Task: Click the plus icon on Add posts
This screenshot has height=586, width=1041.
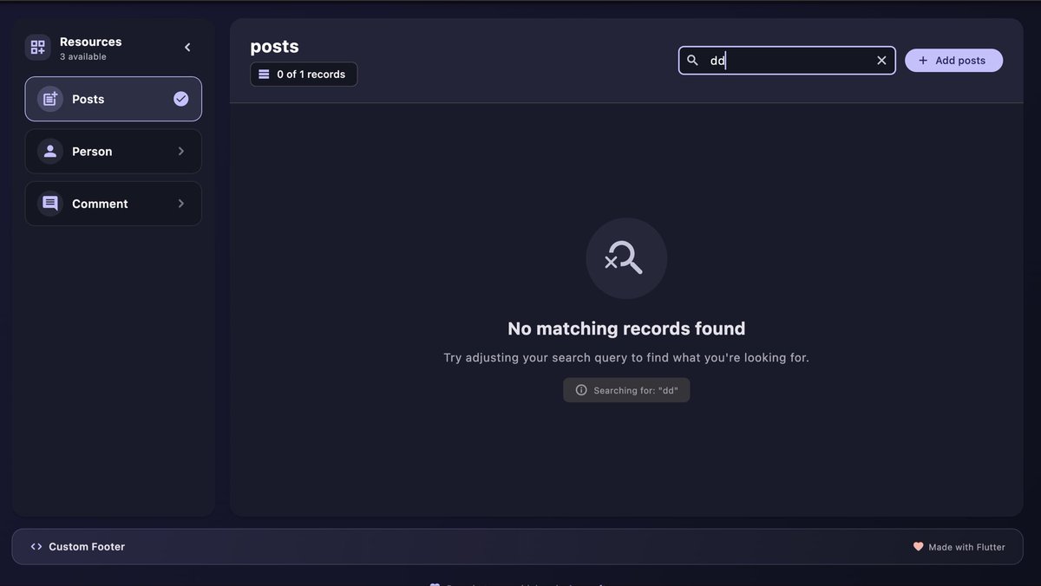Action: tap(923, 61)
